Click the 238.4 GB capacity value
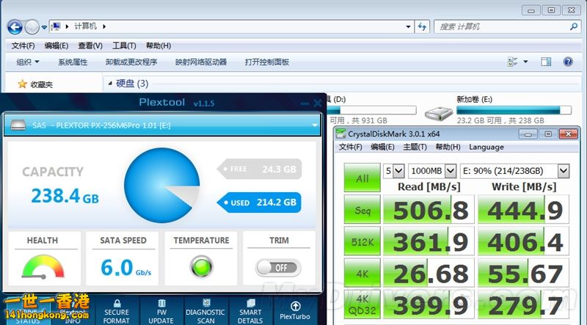Image resolution: width=587 pixels, height=325 pixels. point(65,196)
